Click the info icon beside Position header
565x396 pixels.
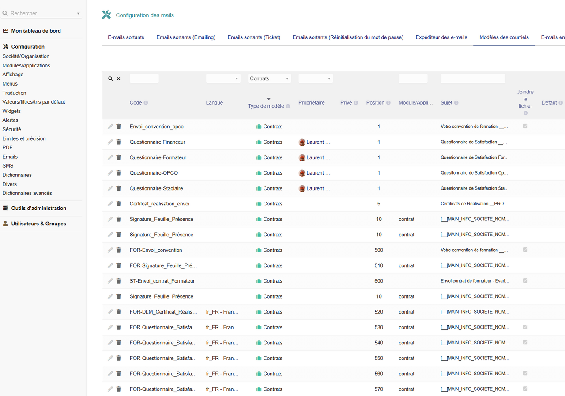click(x=388, y=103)
